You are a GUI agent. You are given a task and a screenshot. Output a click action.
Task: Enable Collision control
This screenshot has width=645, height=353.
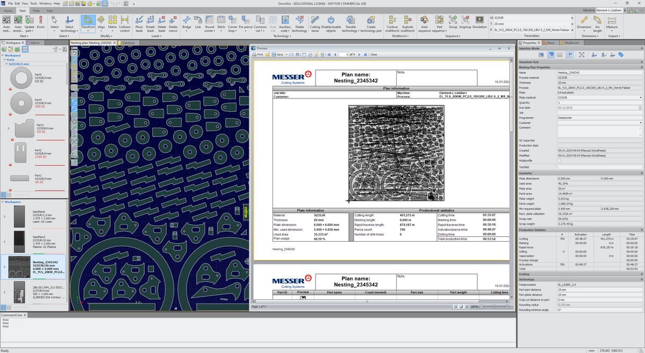(x=125, y=24)
